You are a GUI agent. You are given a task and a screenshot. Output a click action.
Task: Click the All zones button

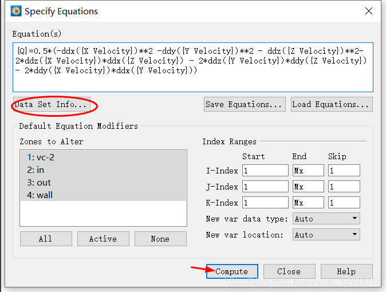click(x=46, y=239)
